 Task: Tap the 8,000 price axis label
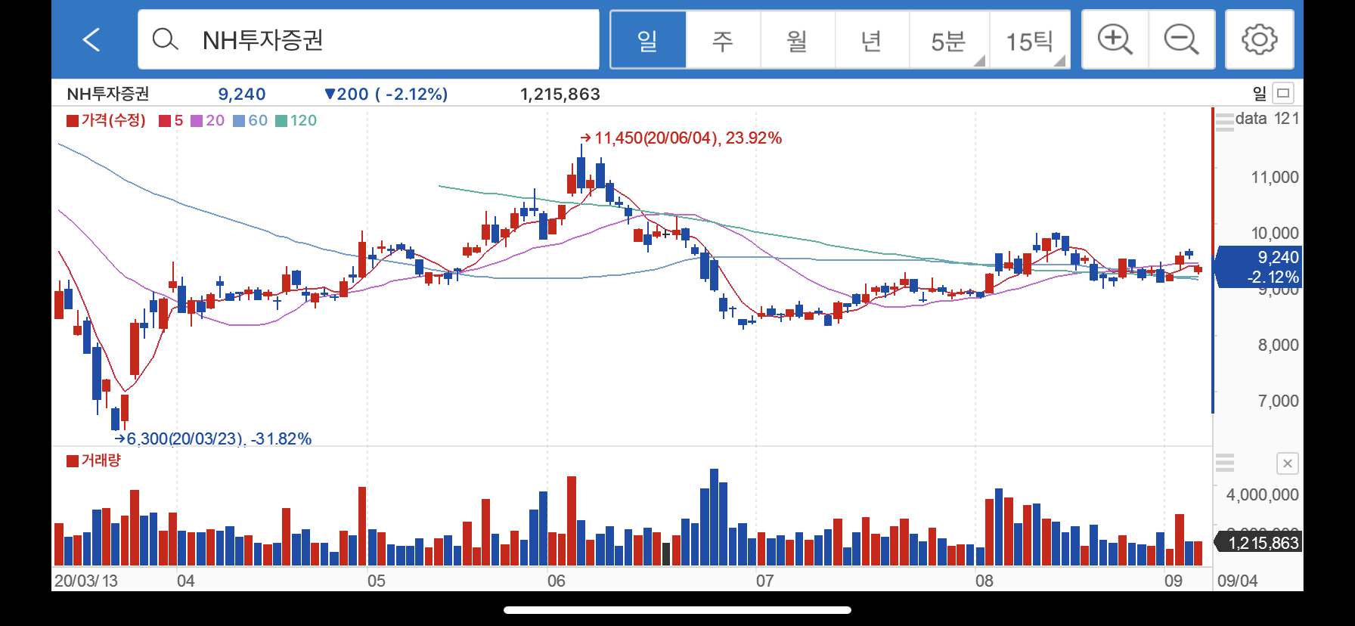[1278, 345]
